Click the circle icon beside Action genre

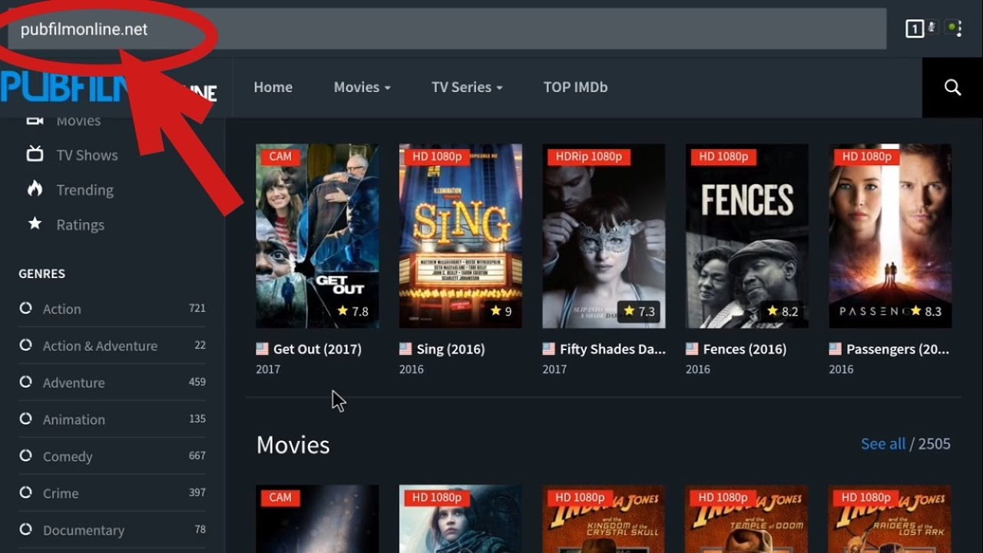coord(25,308)
